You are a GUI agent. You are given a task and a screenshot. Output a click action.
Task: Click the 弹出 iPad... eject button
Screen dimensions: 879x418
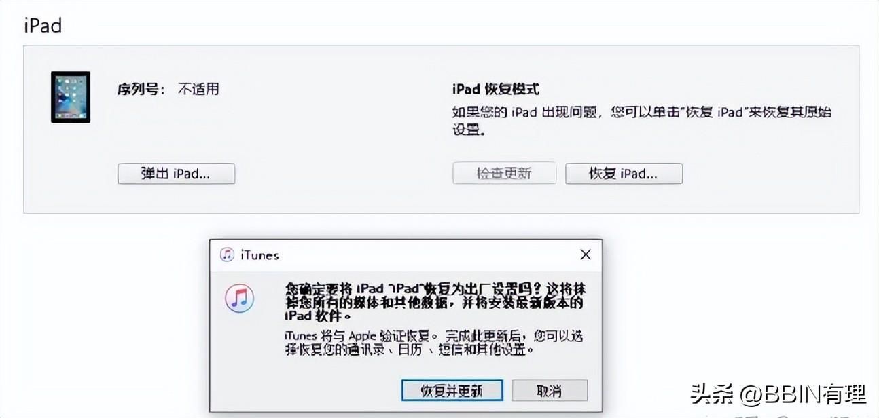[176, 173]
